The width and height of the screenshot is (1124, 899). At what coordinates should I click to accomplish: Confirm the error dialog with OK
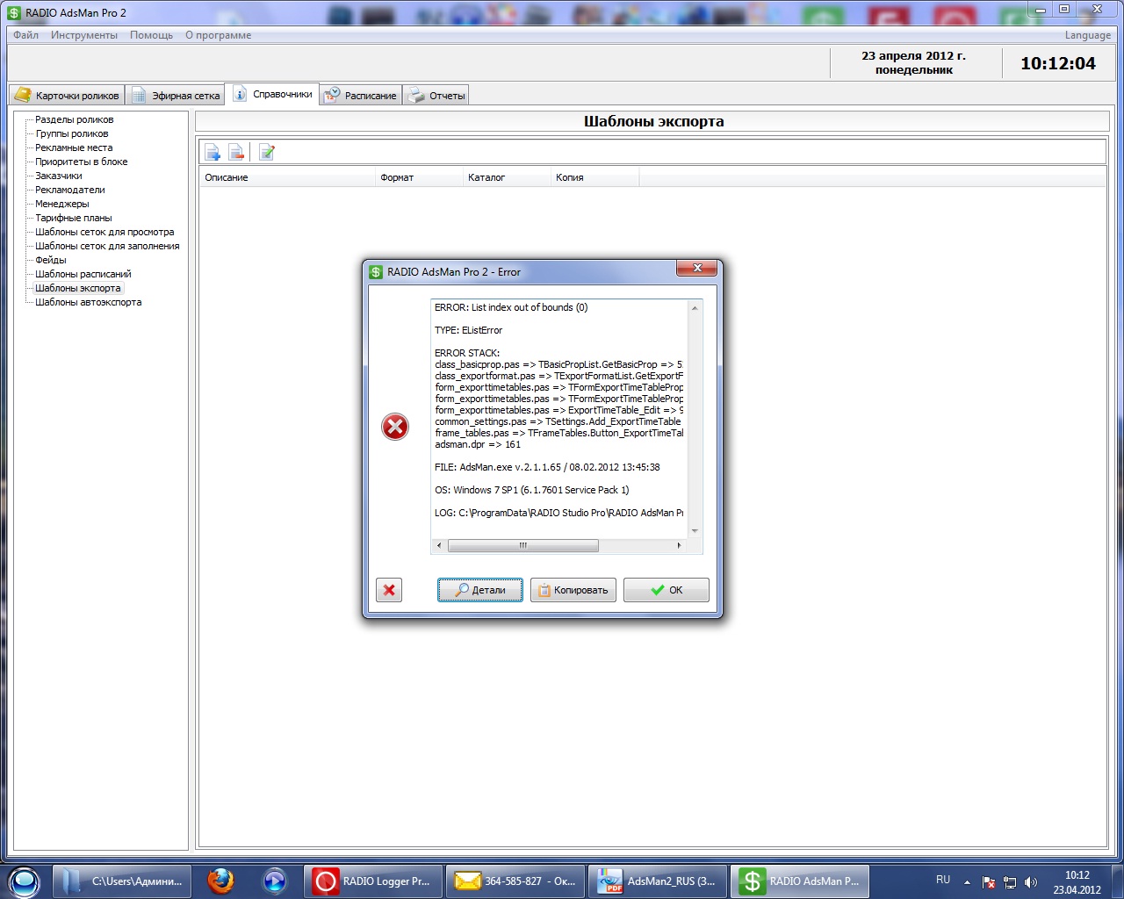[x=666, y=590]
